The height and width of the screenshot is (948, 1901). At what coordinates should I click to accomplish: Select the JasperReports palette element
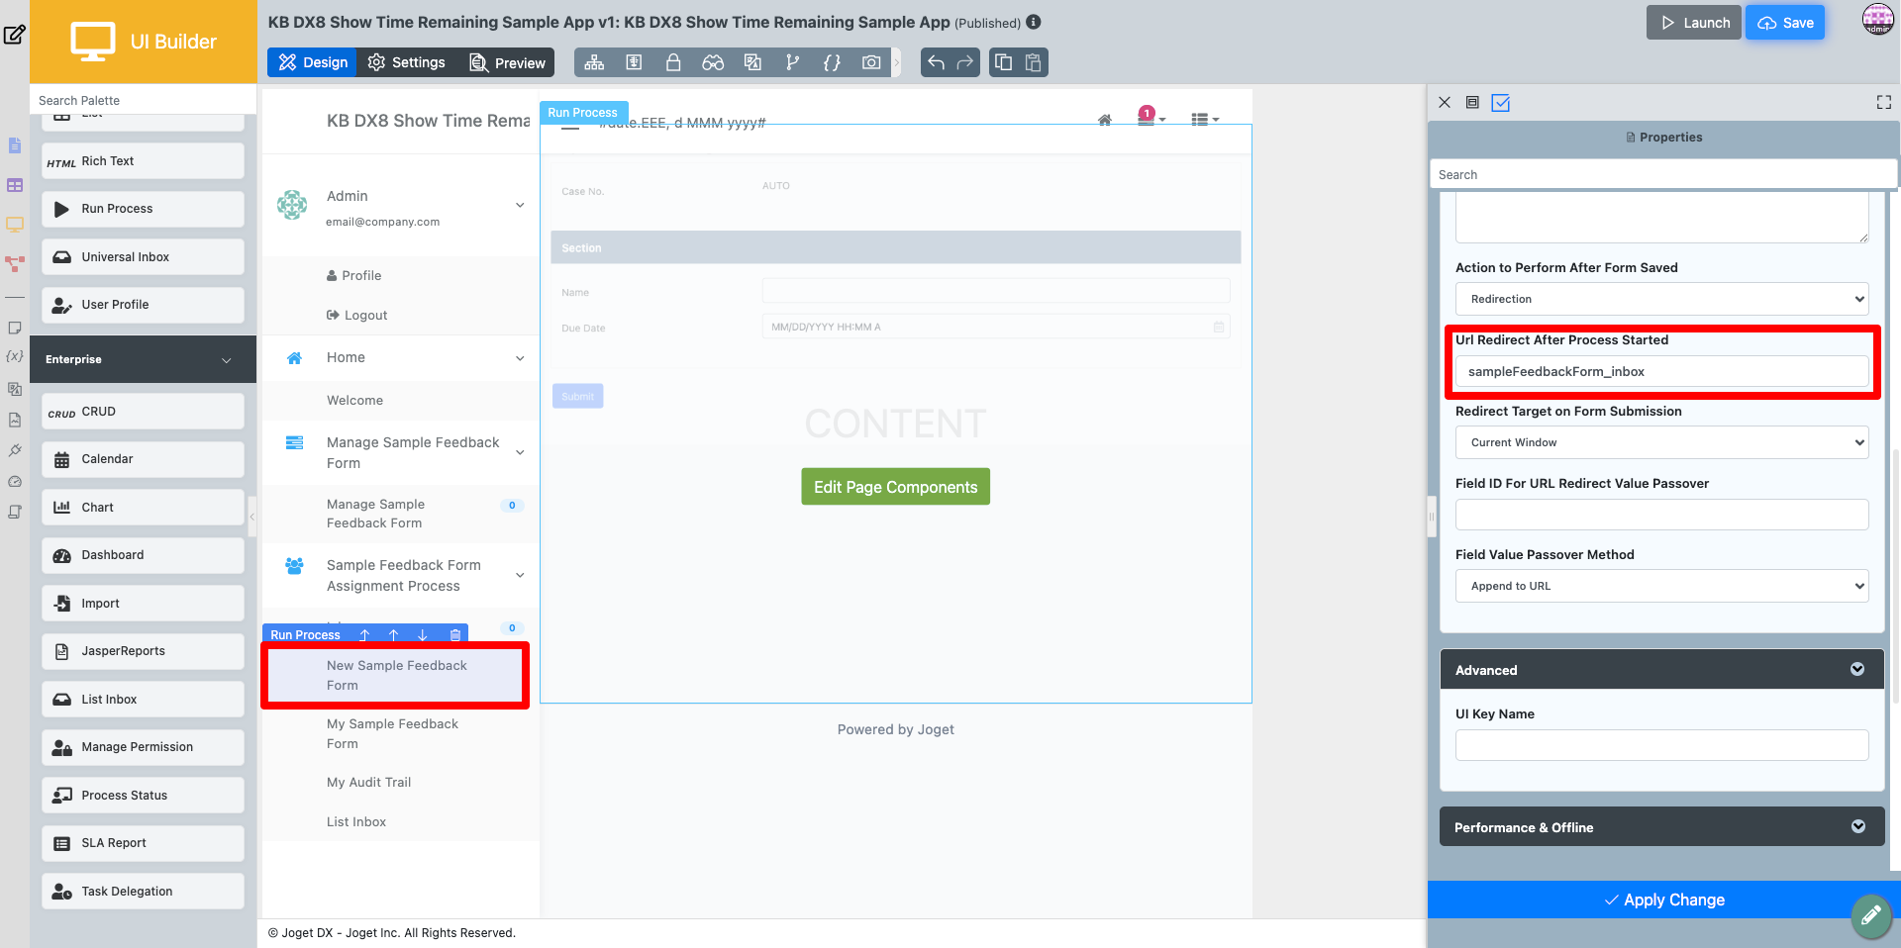point(143,651)
